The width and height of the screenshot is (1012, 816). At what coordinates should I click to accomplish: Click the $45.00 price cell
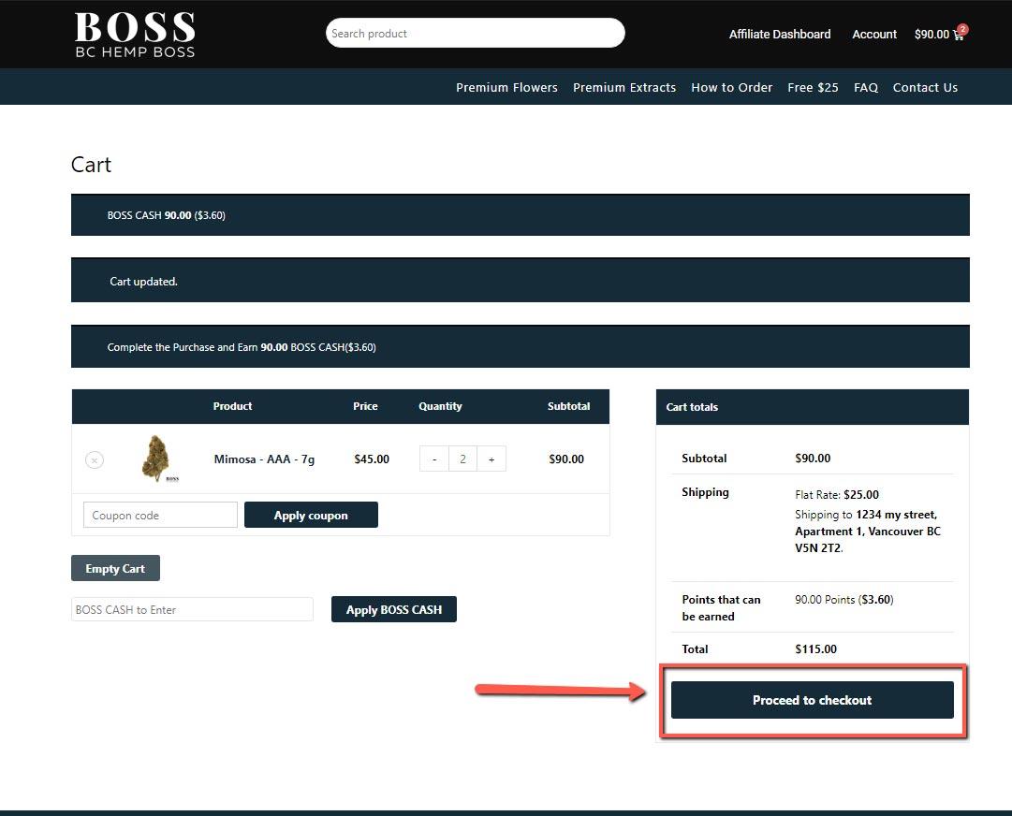coord(371,459)
